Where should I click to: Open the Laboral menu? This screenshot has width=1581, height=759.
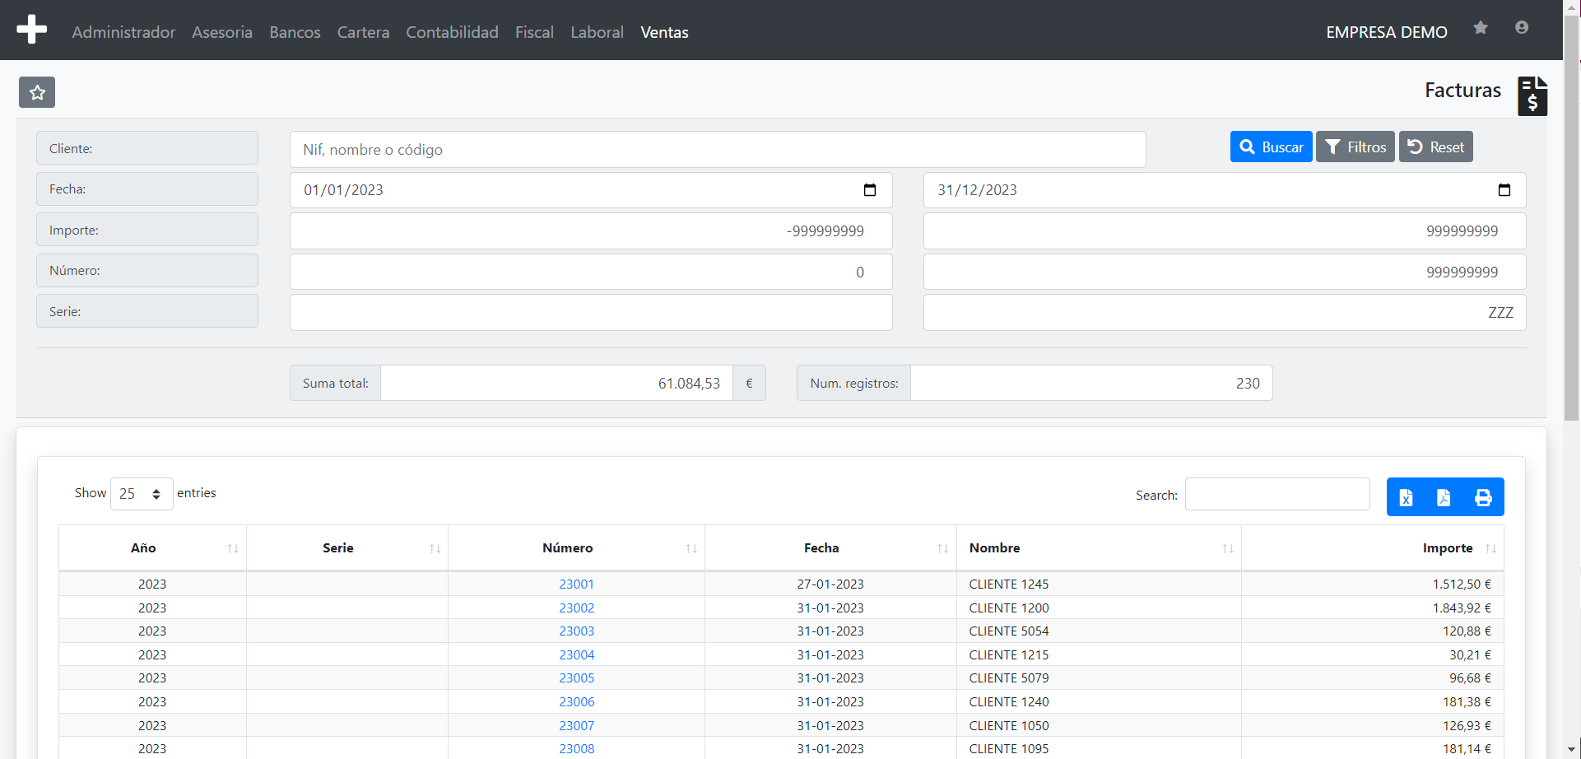pyautogui.click(x=597, y=32)
